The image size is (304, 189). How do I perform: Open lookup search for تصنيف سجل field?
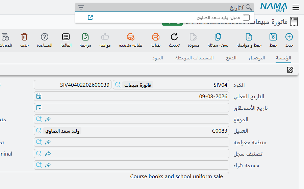point(39,154)
